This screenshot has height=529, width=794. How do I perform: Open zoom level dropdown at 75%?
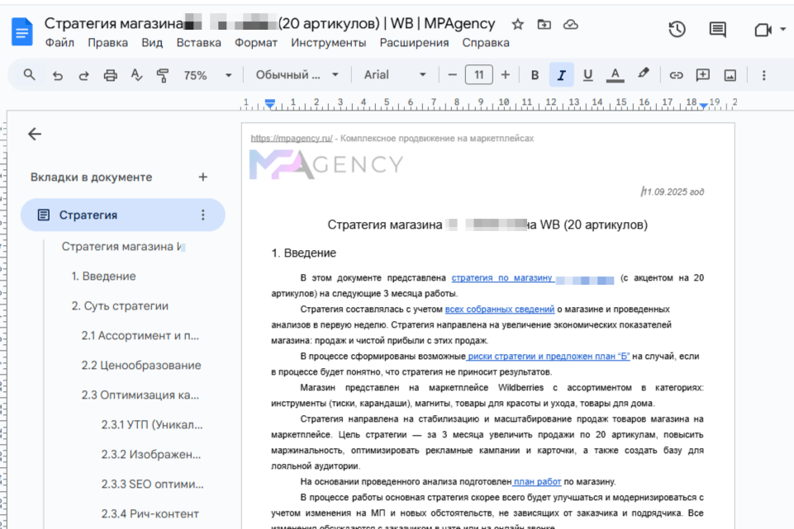[x=207, y=75]
